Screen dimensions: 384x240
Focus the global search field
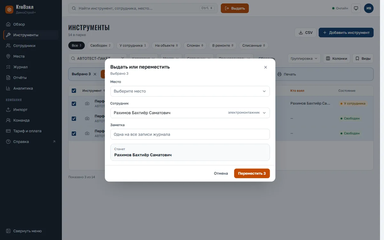[143, 8]
